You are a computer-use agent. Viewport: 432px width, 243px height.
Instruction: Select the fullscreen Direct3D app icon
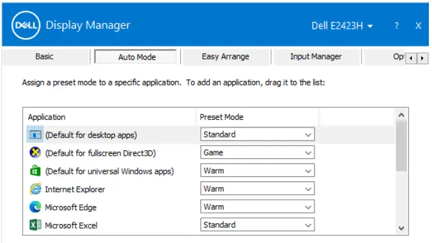[x=35, y=153]
